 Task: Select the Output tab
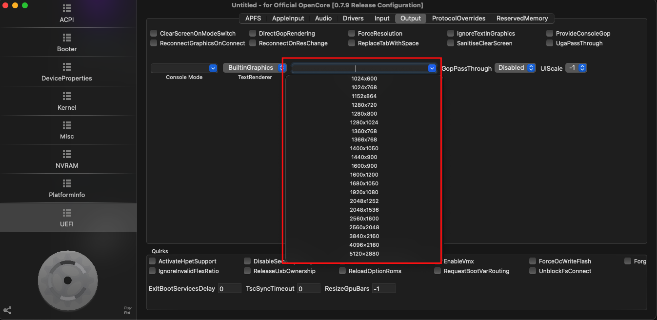[411, 18]
